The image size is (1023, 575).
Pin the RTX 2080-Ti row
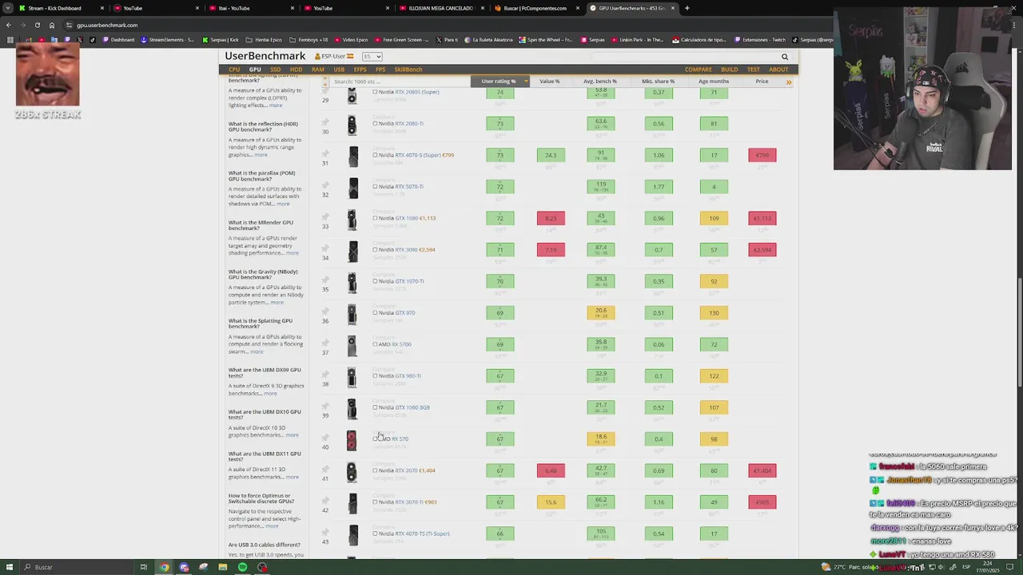325,123
